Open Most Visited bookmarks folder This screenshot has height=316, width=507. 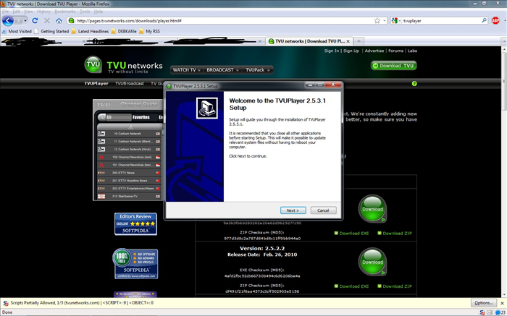tap(17, 31)
